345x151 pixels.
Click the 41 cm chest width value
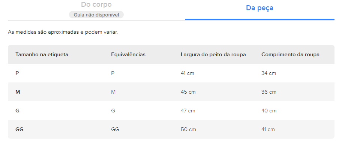(x=187, y=73)
